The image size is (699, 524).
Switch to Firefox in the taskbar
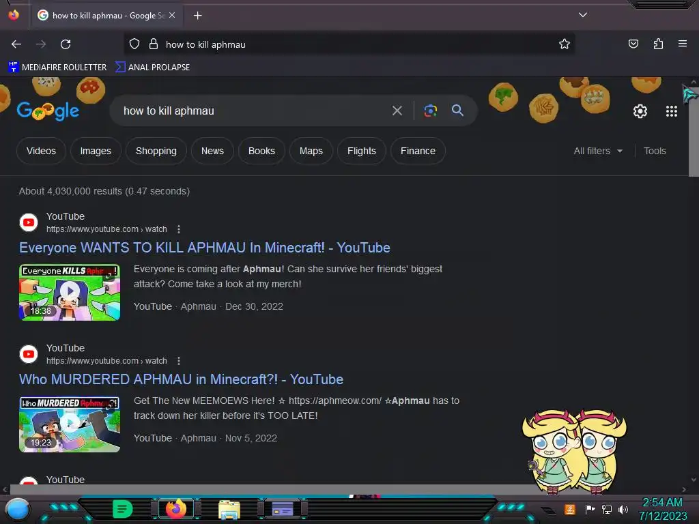[x=176, y=509]
